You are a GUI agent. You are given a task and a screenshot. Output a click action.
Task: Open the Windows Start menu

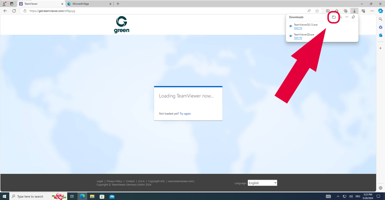pos(5,196)
